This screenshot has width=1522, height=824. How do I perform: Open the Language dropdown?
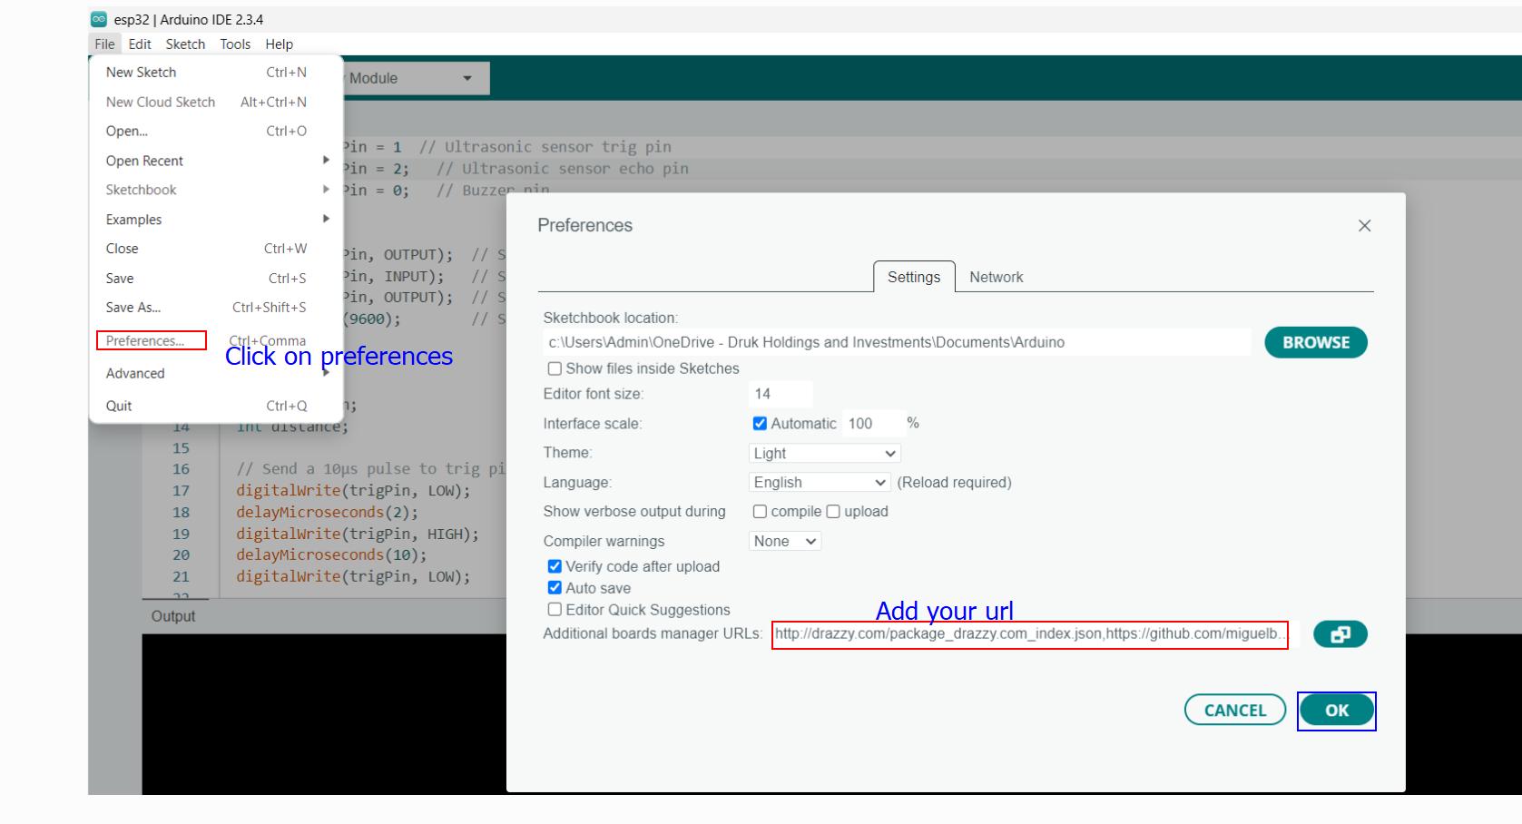point(820,482)
